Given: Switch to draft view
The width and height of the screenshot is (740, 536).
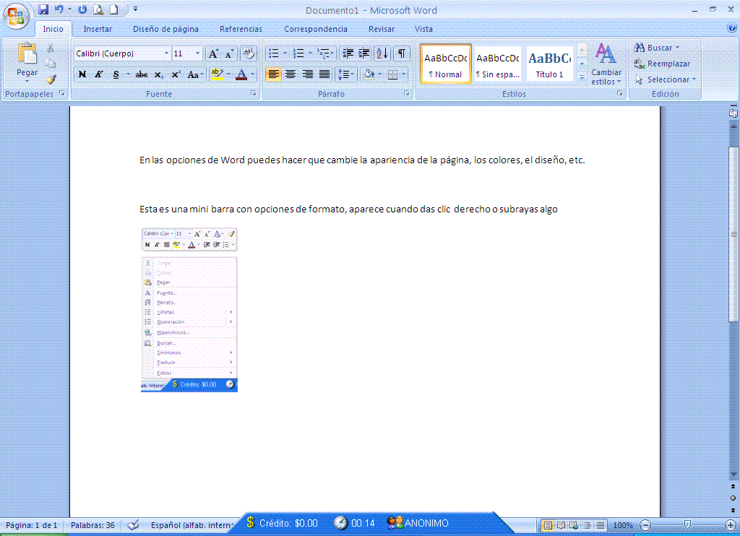Looking at the screenshot, I should (x=600, y=524).
